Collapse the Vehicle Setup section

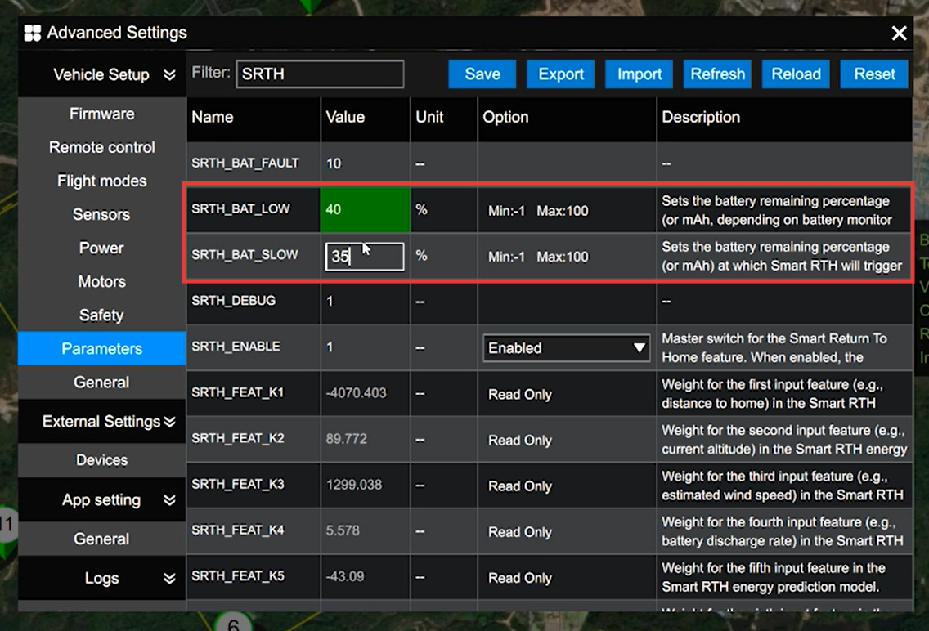(x=169, y=75)
